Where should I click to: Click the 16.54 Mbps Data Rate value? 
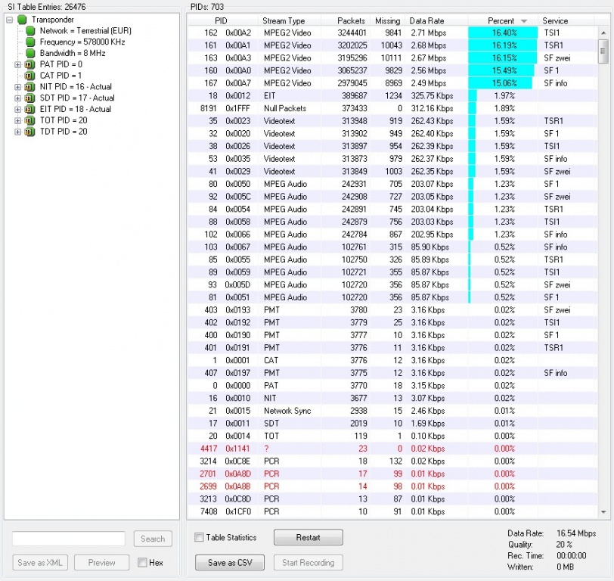pos(576,533)
